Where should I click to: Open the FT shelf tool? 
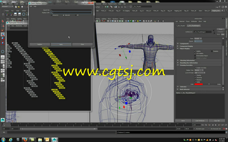click(7, 14)
